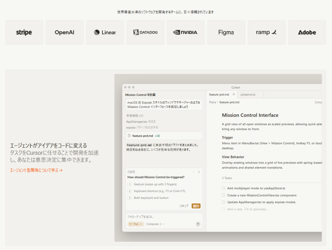Screen dimensions: 332x250
Task: Check the 'Add multiplayer mode to useAppStore.ts' task
Action: (223, 188)
